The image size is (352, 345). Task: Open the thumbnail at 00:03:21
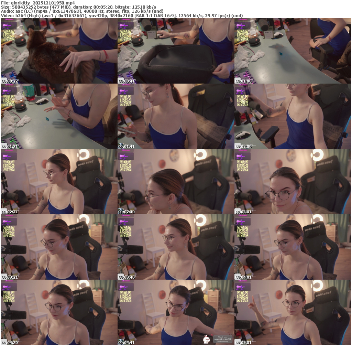click(59, 247)
